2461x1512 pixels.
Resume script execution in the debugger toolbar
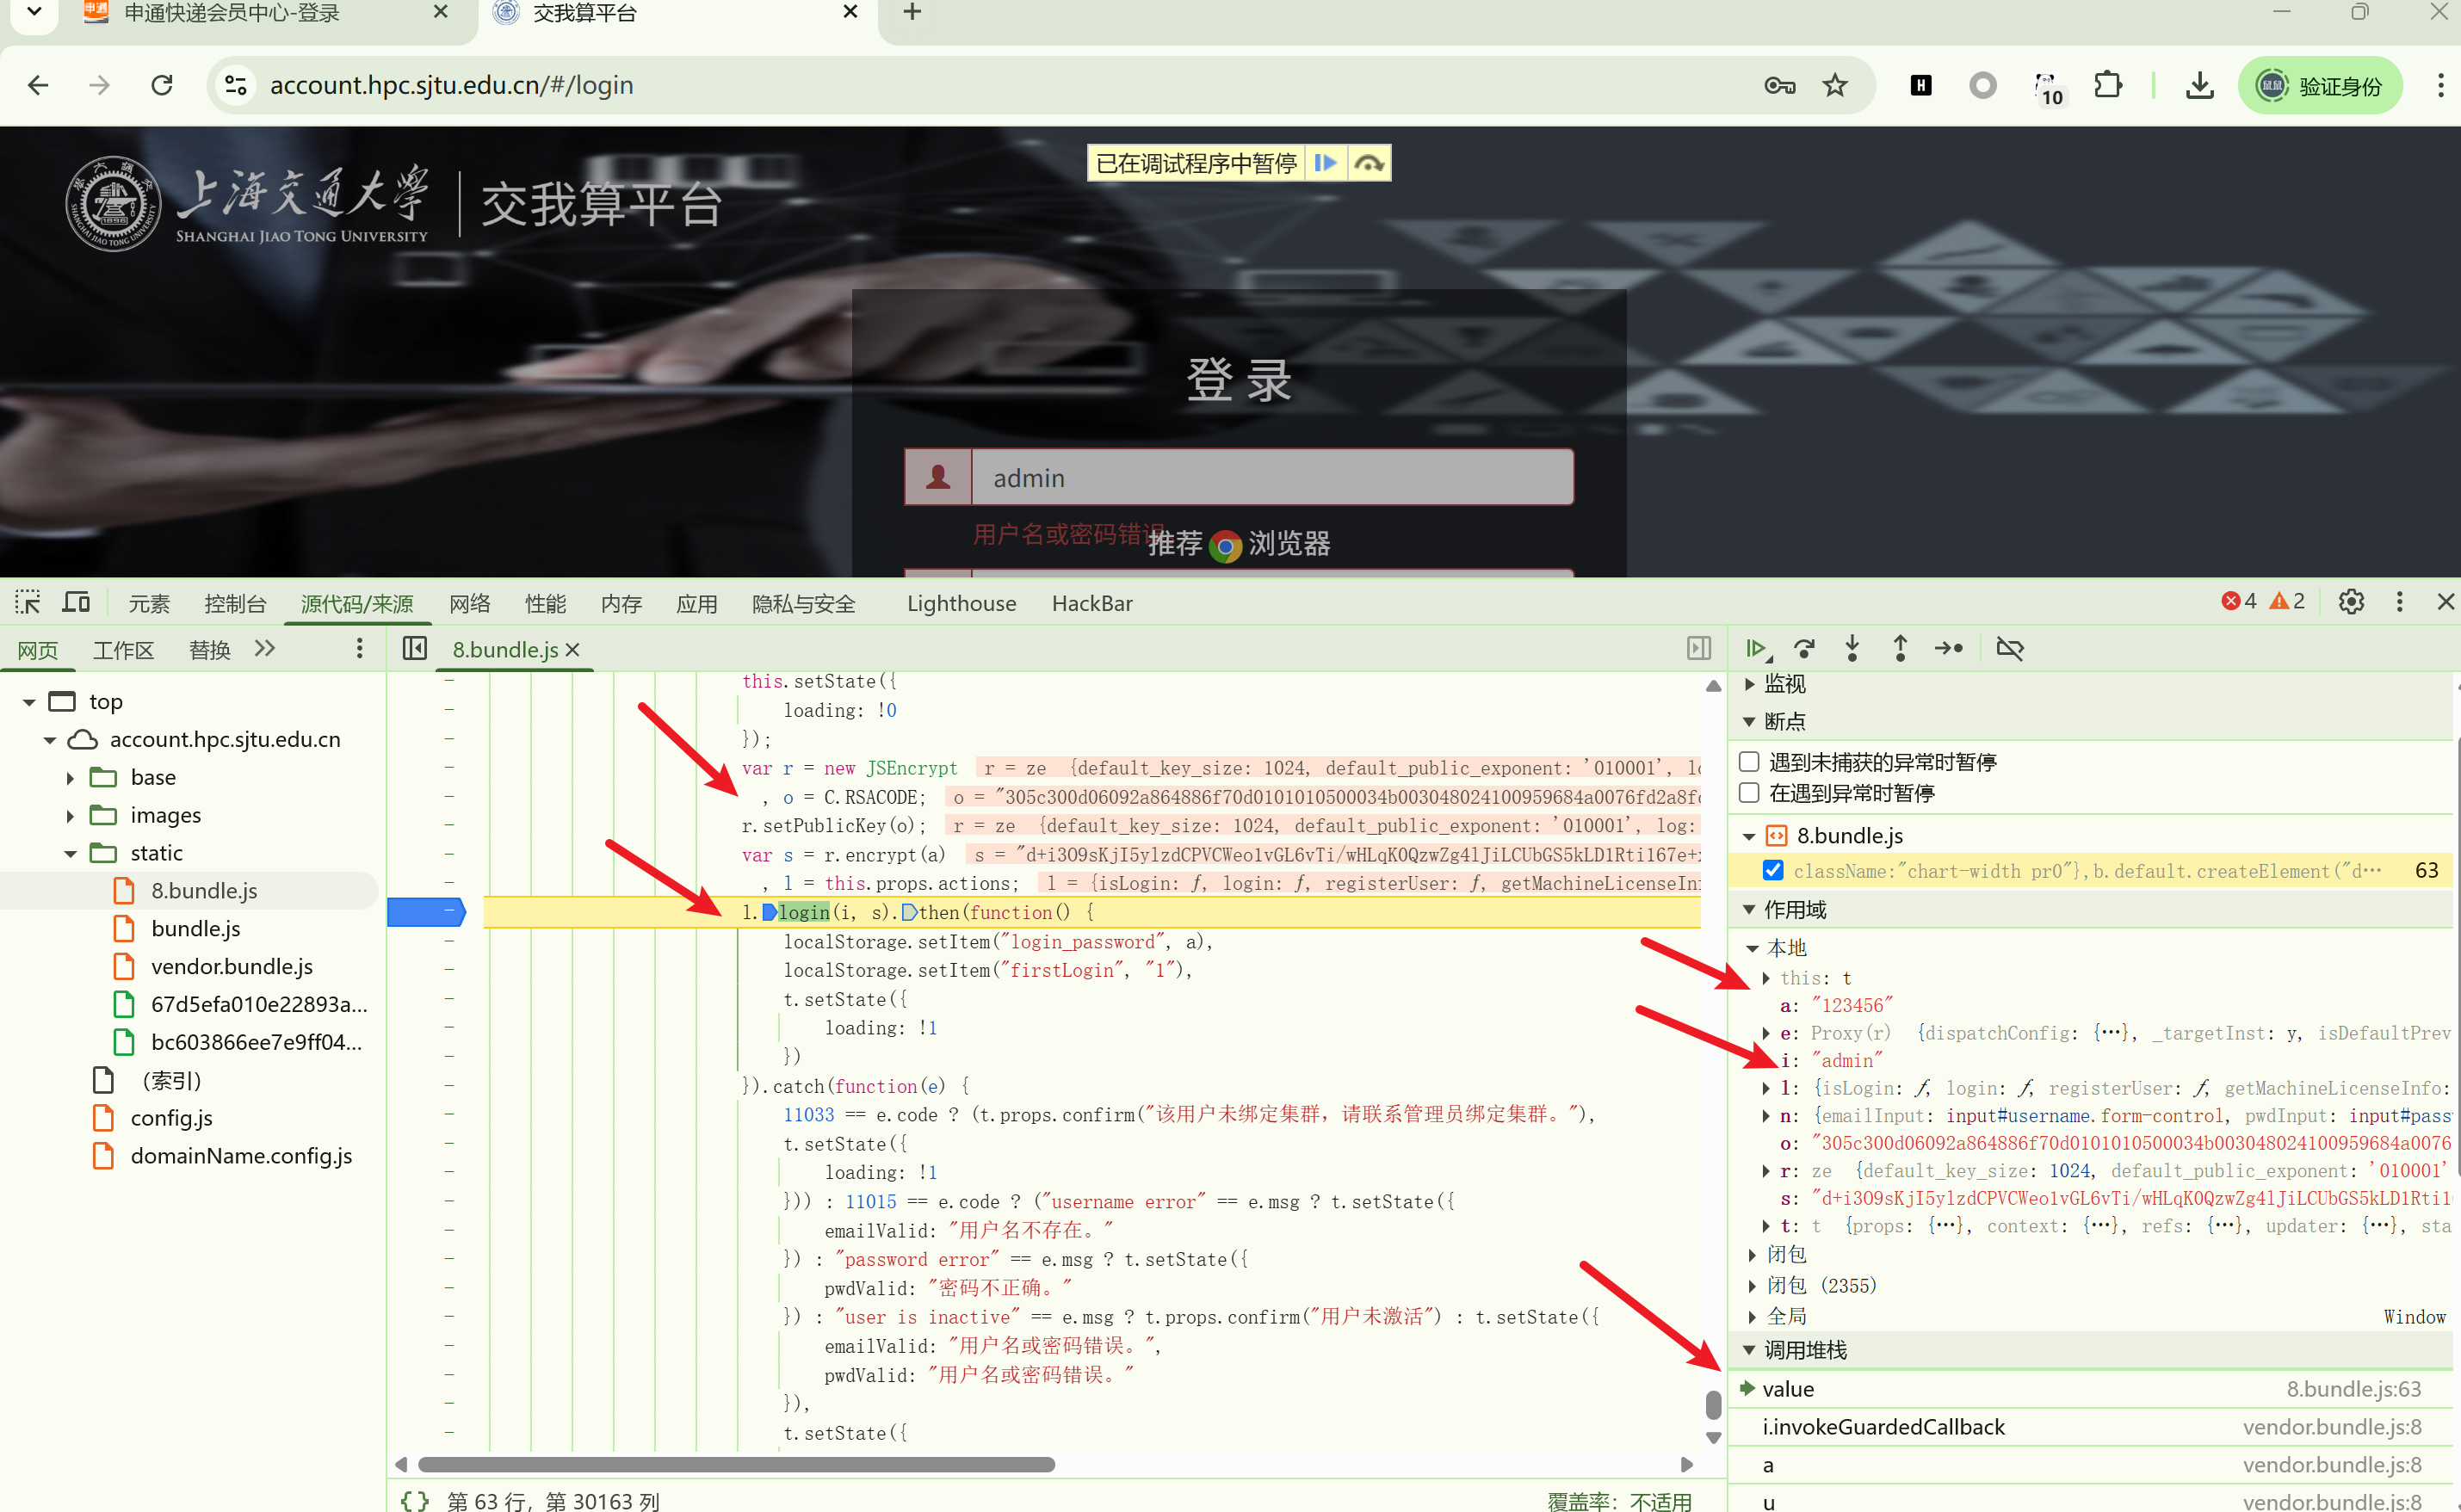tap(1757, 648)
